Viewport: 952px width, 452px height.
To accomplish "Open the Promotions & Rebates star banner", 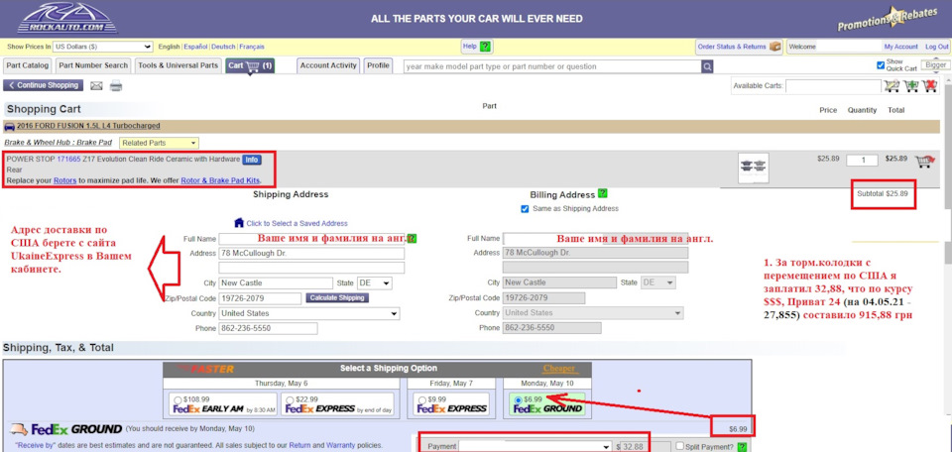I will point(887,20).
